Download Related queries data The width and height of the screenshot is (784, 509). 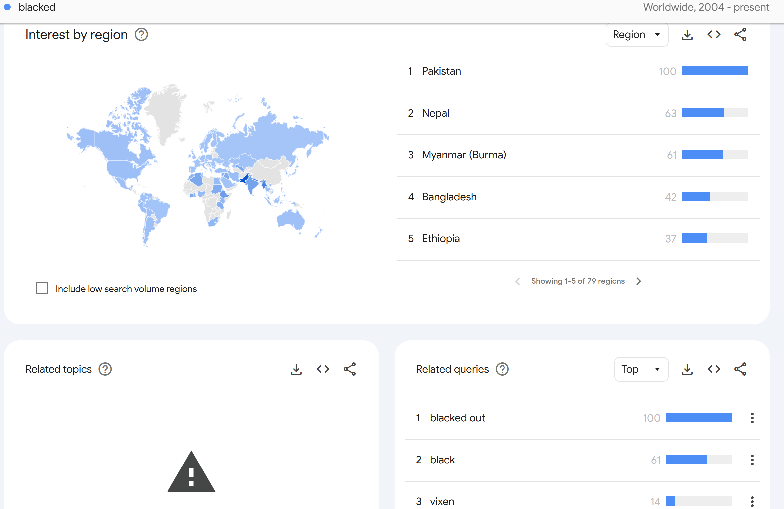[x=687, y=369]
